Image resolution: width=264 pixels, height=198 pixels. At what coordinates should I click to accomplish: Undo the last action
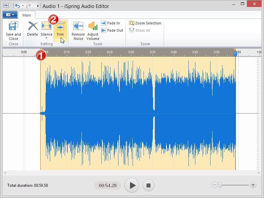click(17, 6)
